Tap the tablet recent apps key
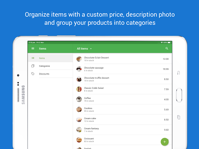 click(178, 117)
